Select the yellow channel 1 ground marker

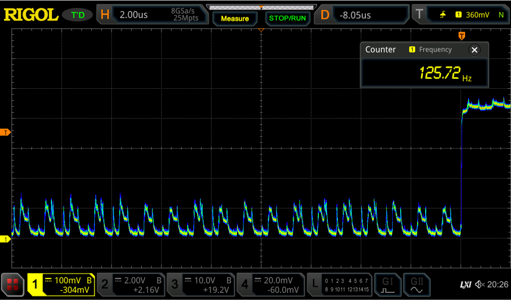click(6, 239)
